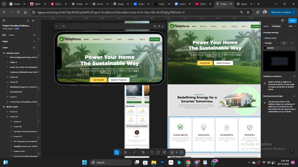Restart the prototype preview
The height and width of the screenshot is (167, 298).
pyautogui.click(x=64, y=26)
